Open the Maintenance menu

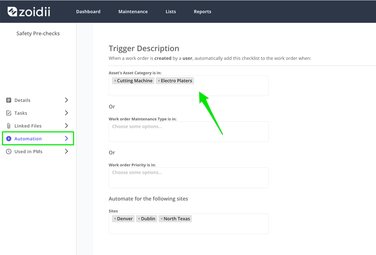click(133, 12)
